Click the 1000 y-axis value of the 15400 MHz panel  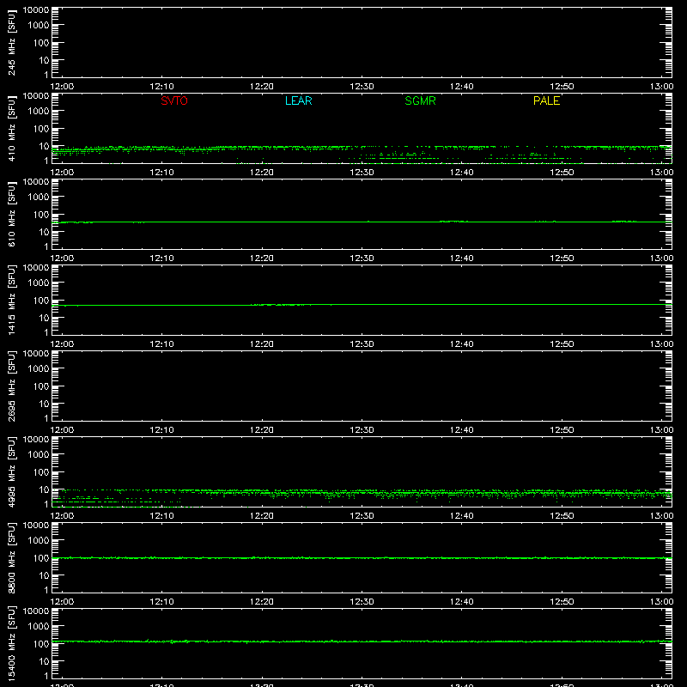coord(39,627)
